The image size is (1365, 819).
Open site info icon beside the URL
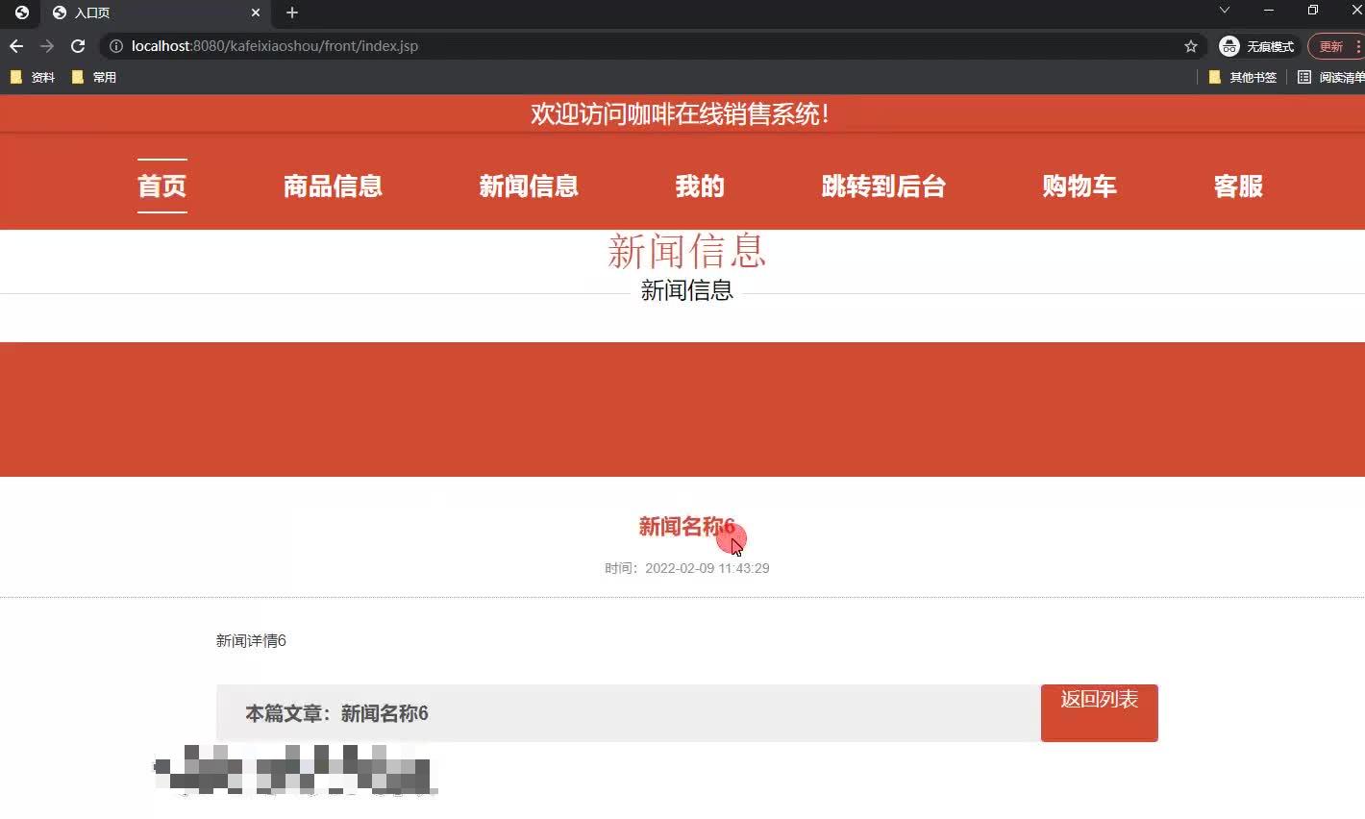pyautogui.click(x=116, y=46)
